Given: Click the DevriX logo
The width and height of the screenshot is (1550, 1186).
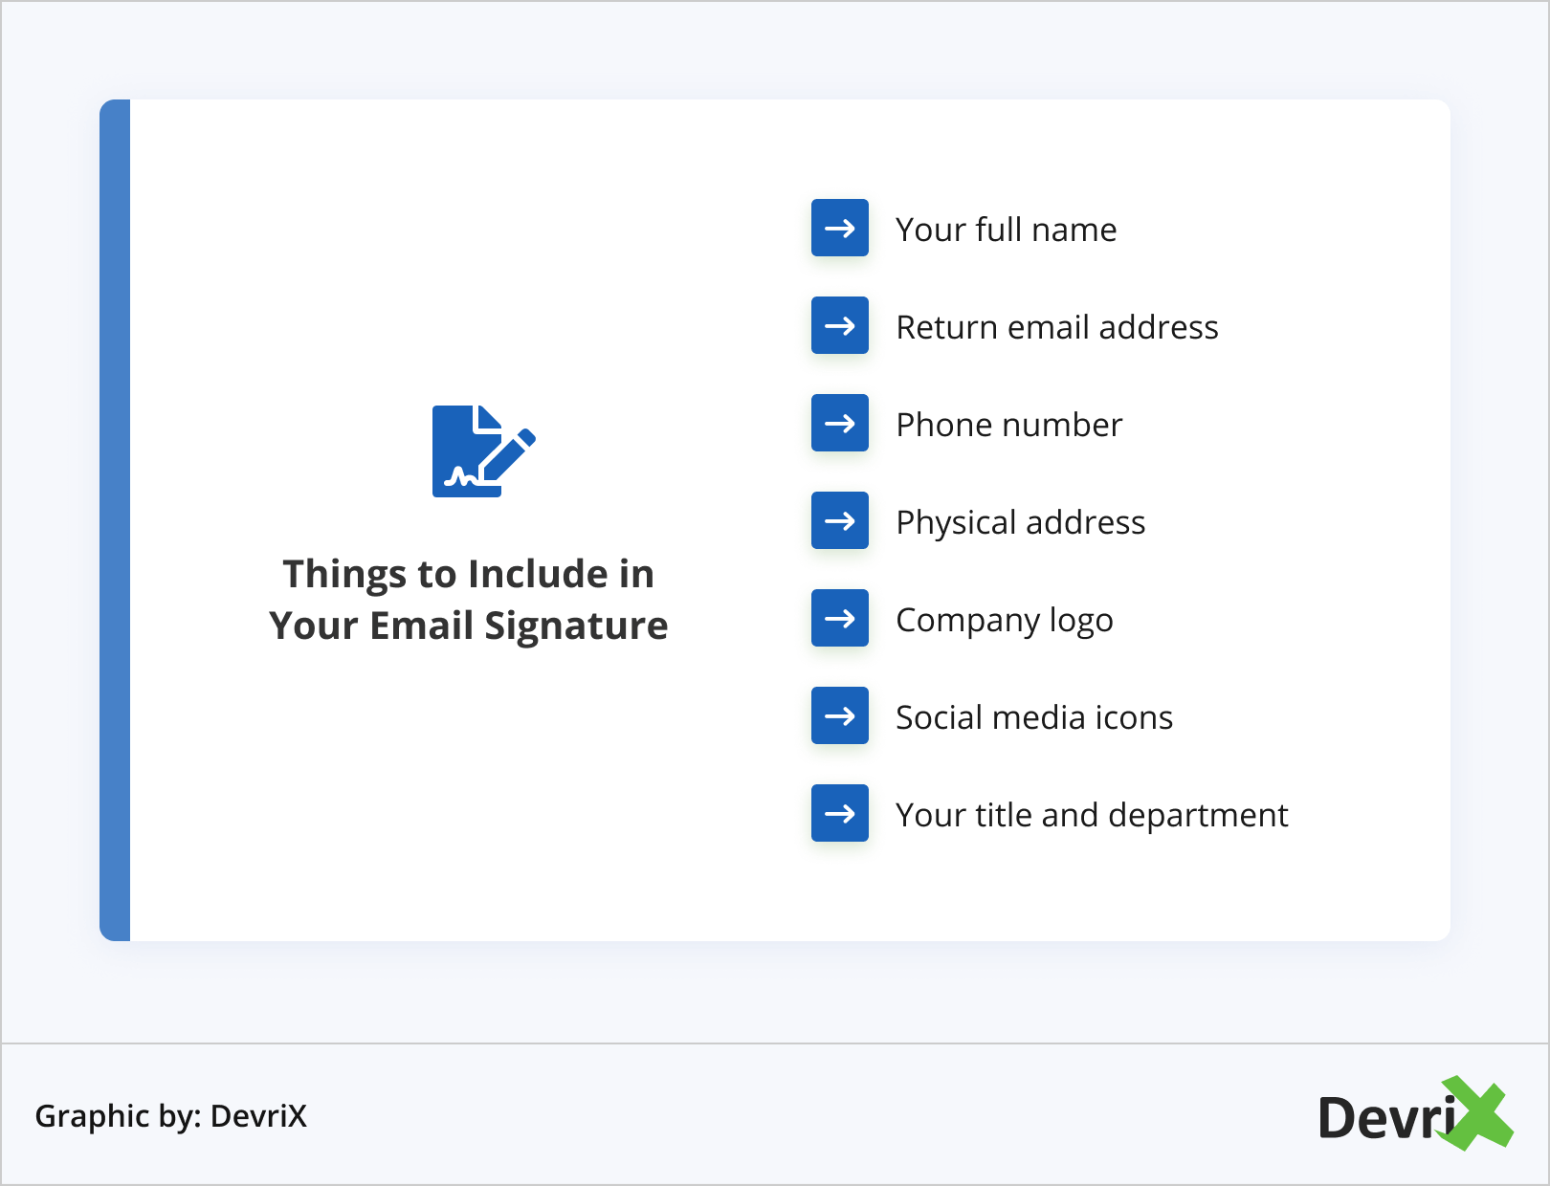Looking at the screenshot, I should tap(1414, 1114).
